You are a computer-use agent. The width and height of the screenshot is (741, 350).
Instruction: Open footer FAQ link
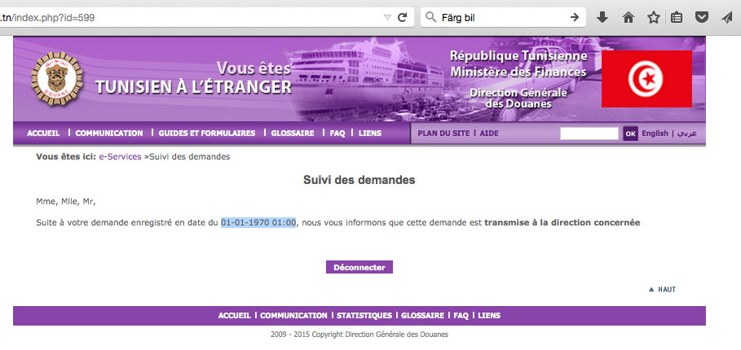pyautogui.click(x=461, y=316)
